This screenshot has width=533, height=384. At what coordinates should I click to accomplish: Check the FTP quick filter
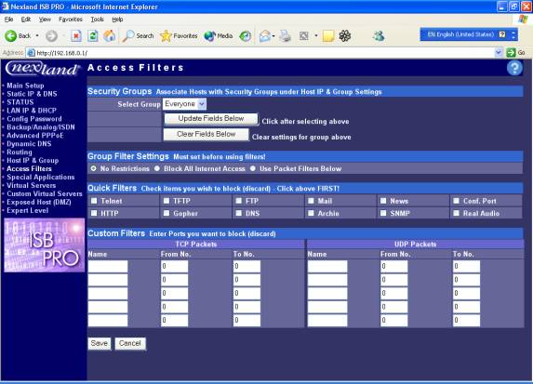239,201
